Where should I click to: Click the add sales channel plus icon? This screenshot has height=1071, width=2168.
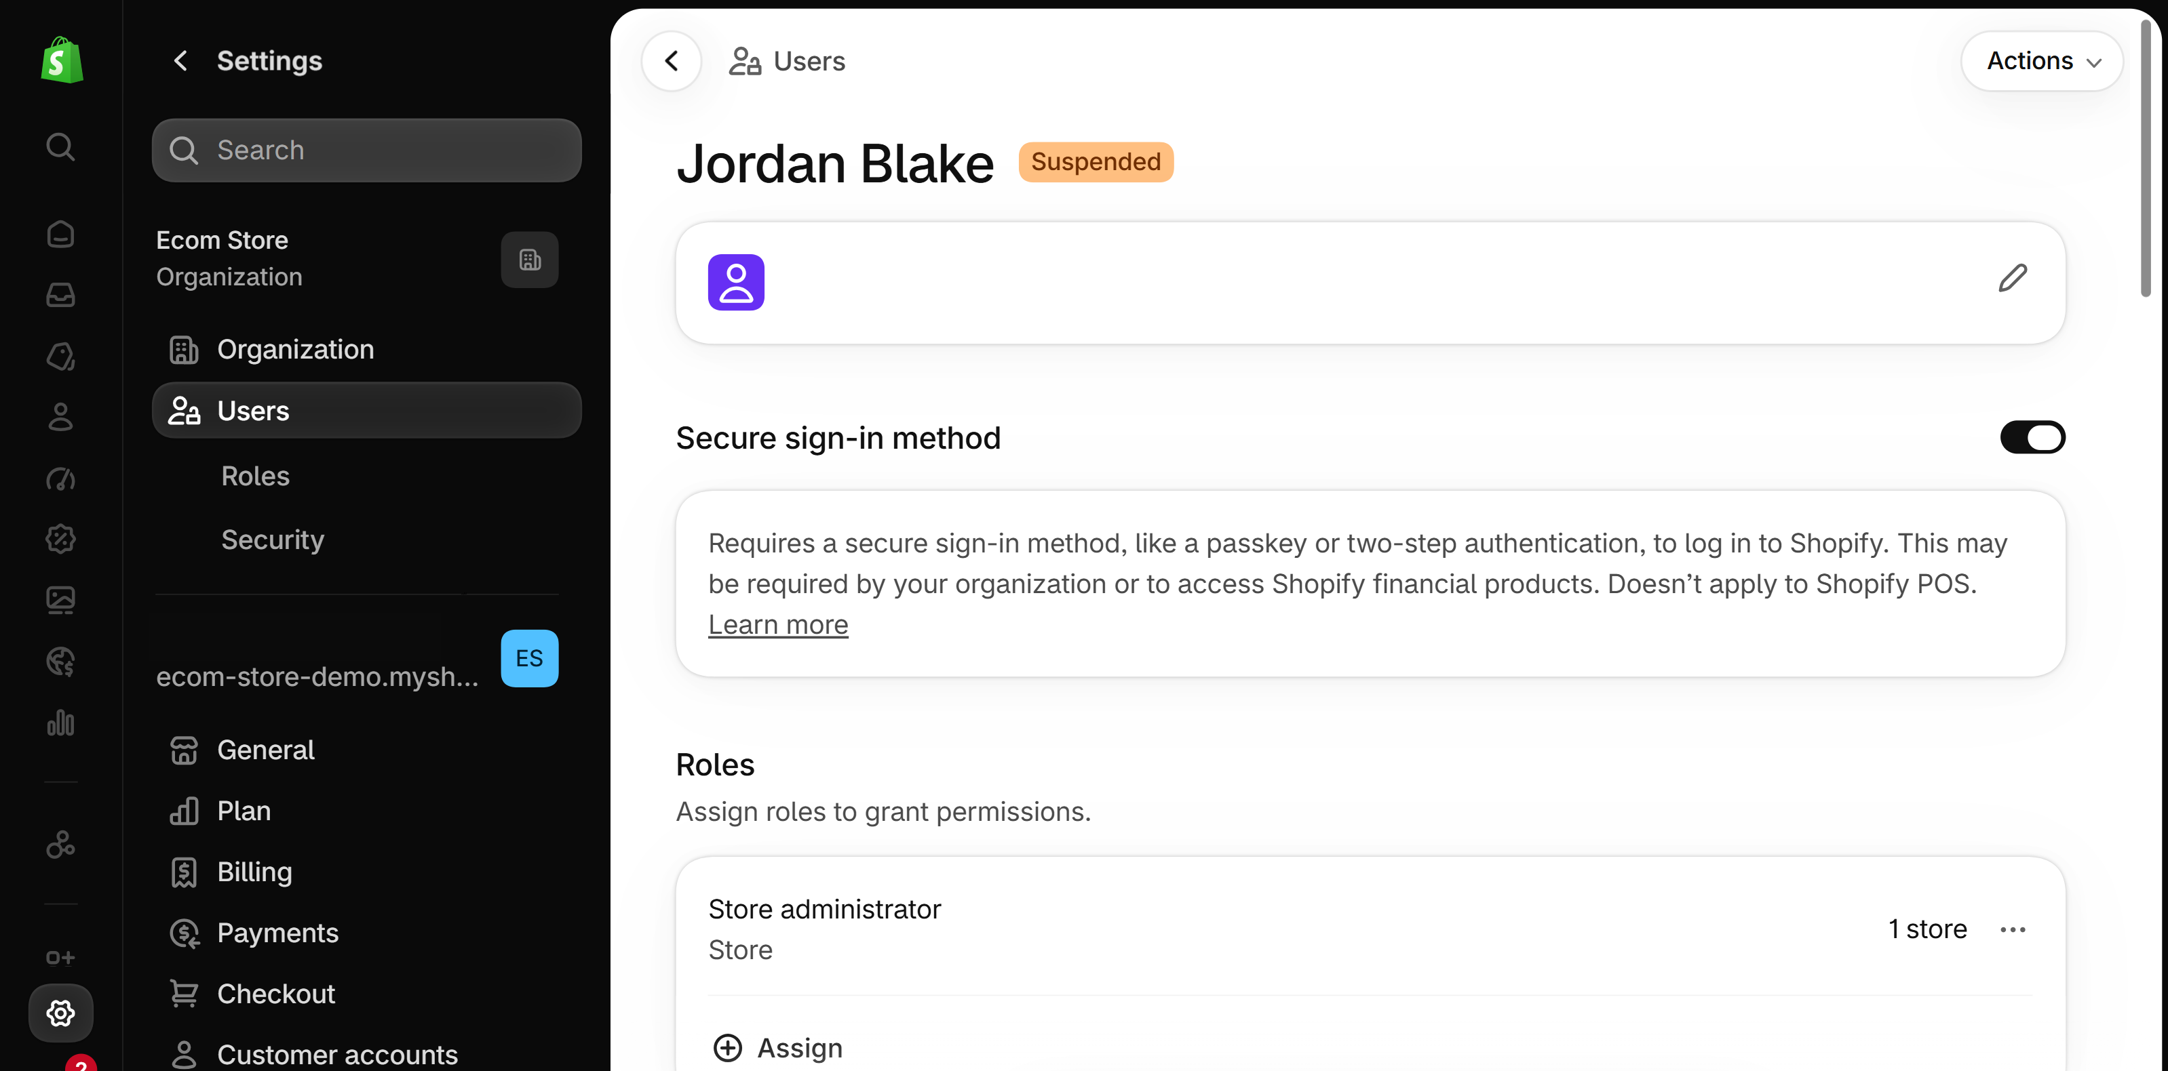[x=60, y=957]
